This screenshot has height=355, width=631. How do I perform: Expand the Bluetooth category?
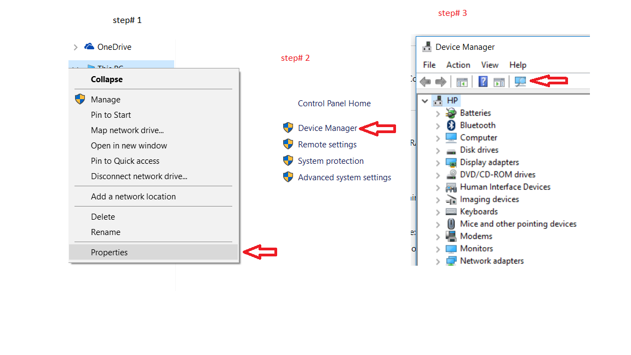coord(438,126)
